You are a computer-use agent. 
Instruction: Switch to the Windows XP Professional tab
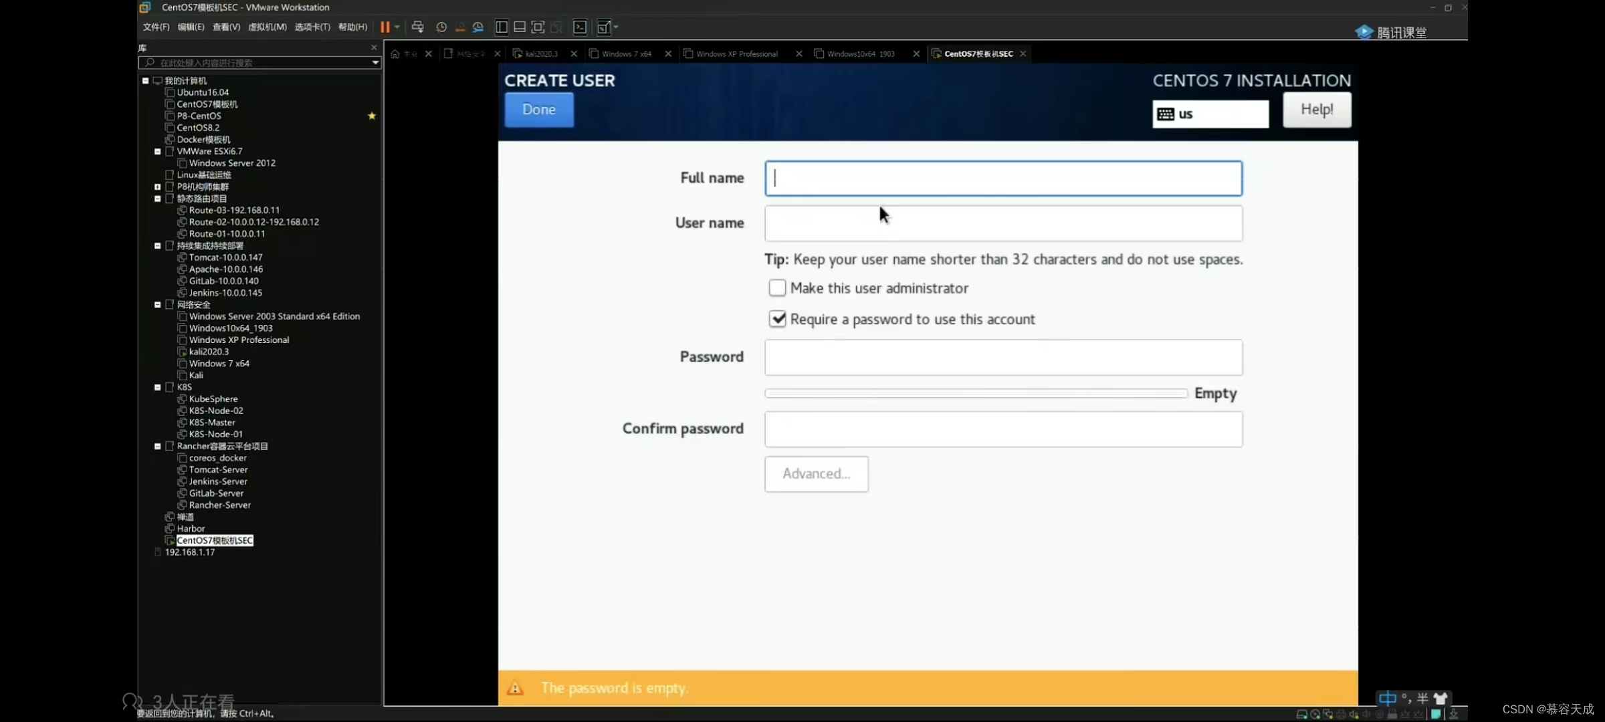pos(736,54)
